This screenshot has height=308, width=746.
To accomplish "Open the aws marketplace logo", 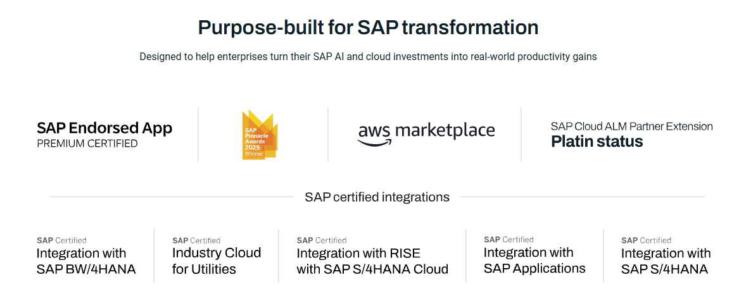I will 426,133.
